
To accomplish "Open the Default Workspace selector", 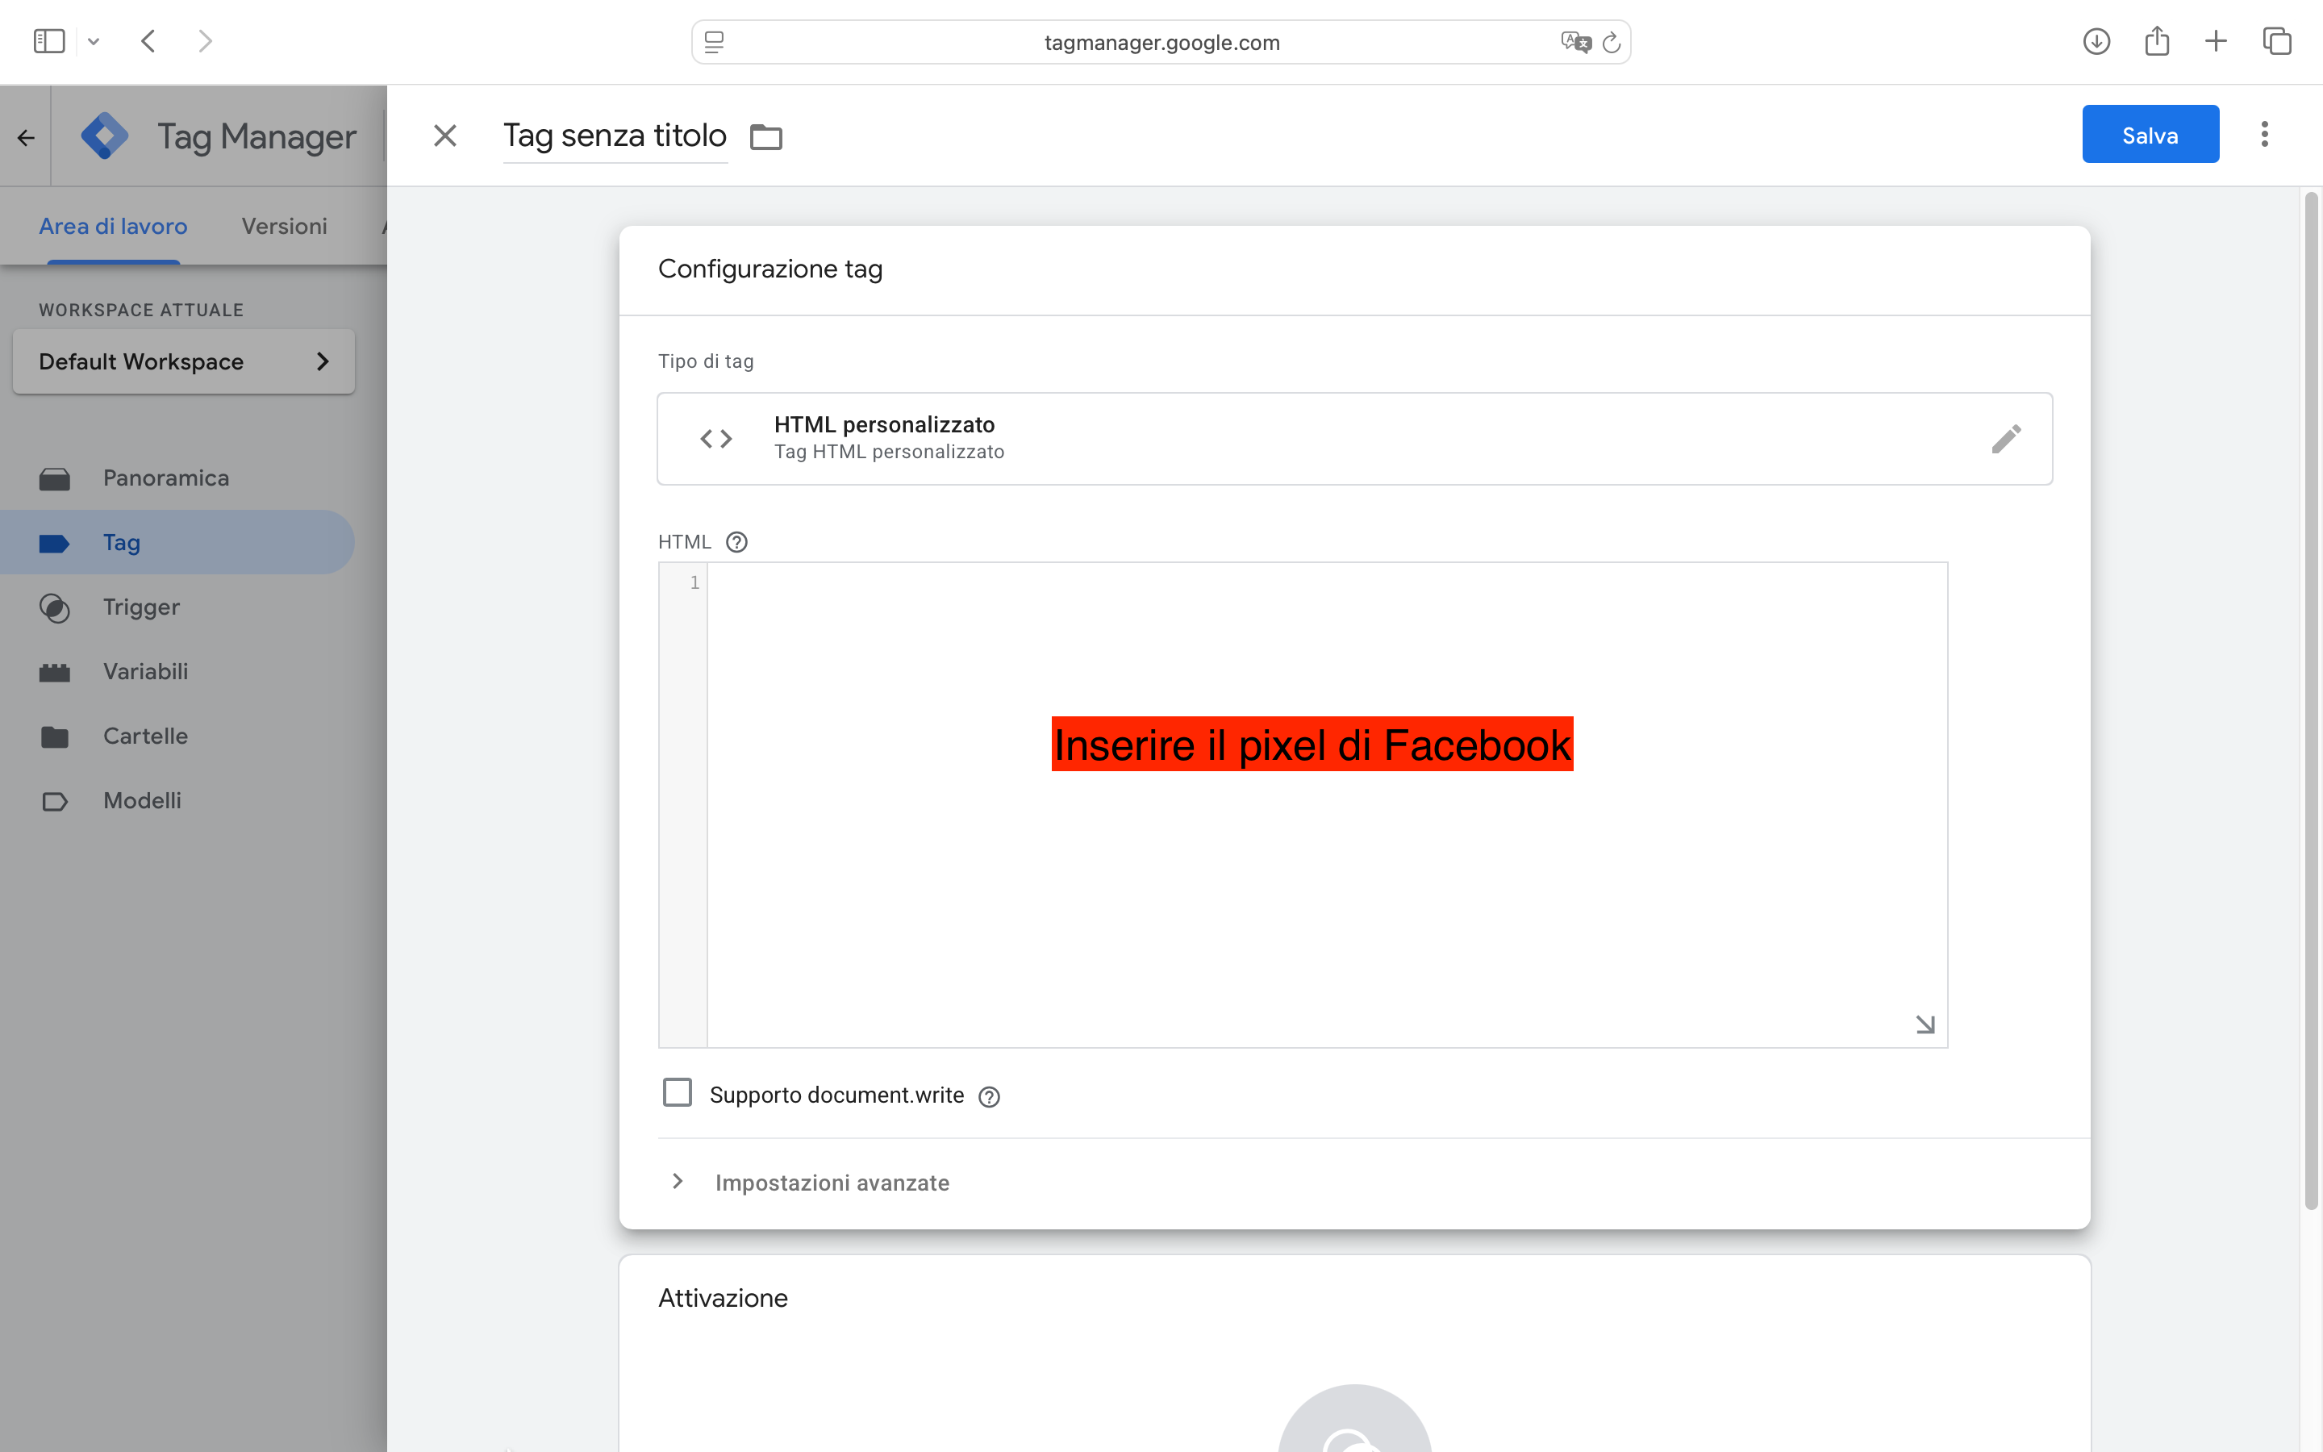I will (x=183, y=362).
